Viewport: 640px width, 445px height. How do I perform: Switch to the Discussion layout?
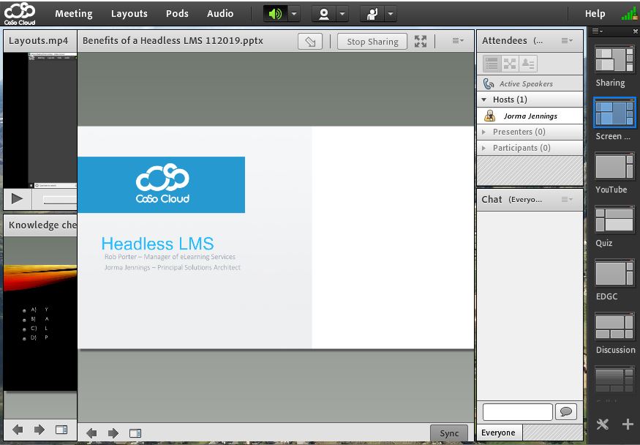tap(614, 326)
